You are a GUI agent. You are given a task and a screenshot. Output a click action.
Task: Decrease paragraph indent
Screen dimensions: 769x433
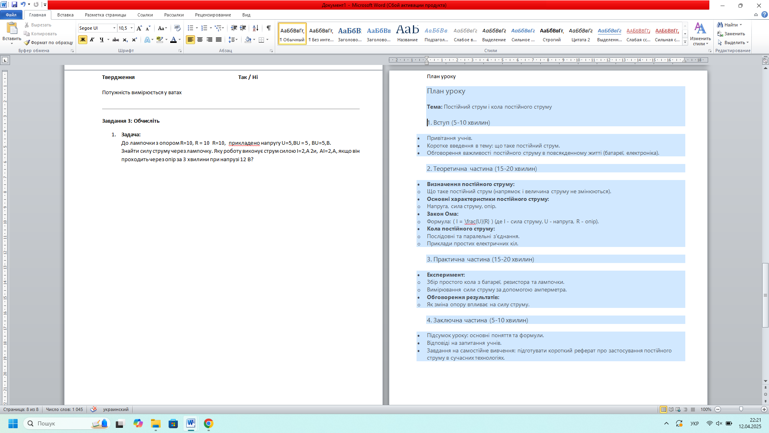tap(234, 28)
